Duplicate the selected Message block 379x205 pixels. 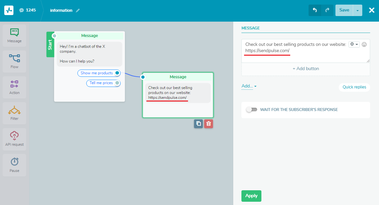click(x=198, y=124)
